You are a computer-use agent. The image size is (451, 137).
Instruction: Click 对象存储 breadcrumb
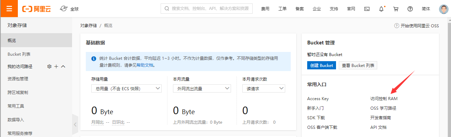click(89, 26)
